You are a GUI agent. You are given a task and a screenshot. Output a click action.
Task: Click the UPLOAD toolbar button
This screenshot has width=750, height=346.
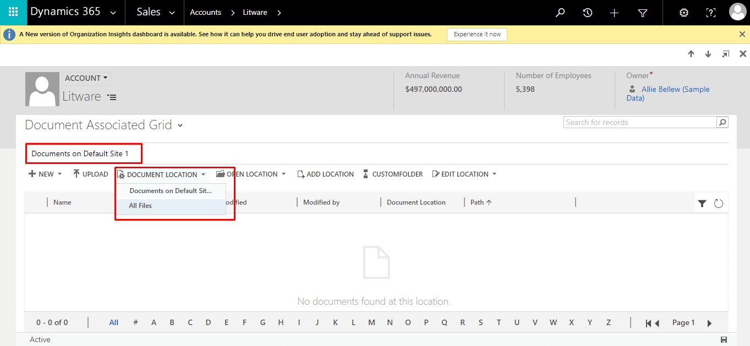coord(91,174)
